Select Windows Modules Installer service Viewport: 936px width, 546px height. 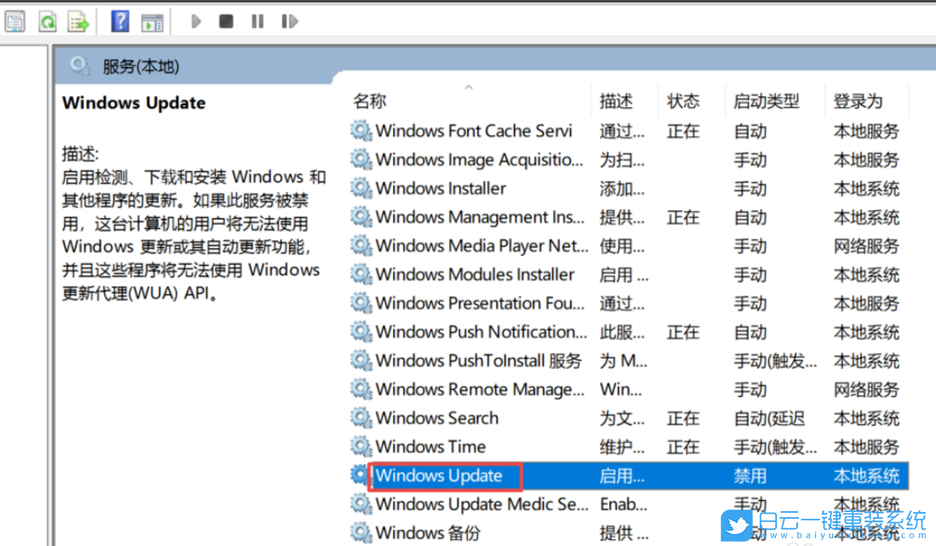tap(474, 274)
